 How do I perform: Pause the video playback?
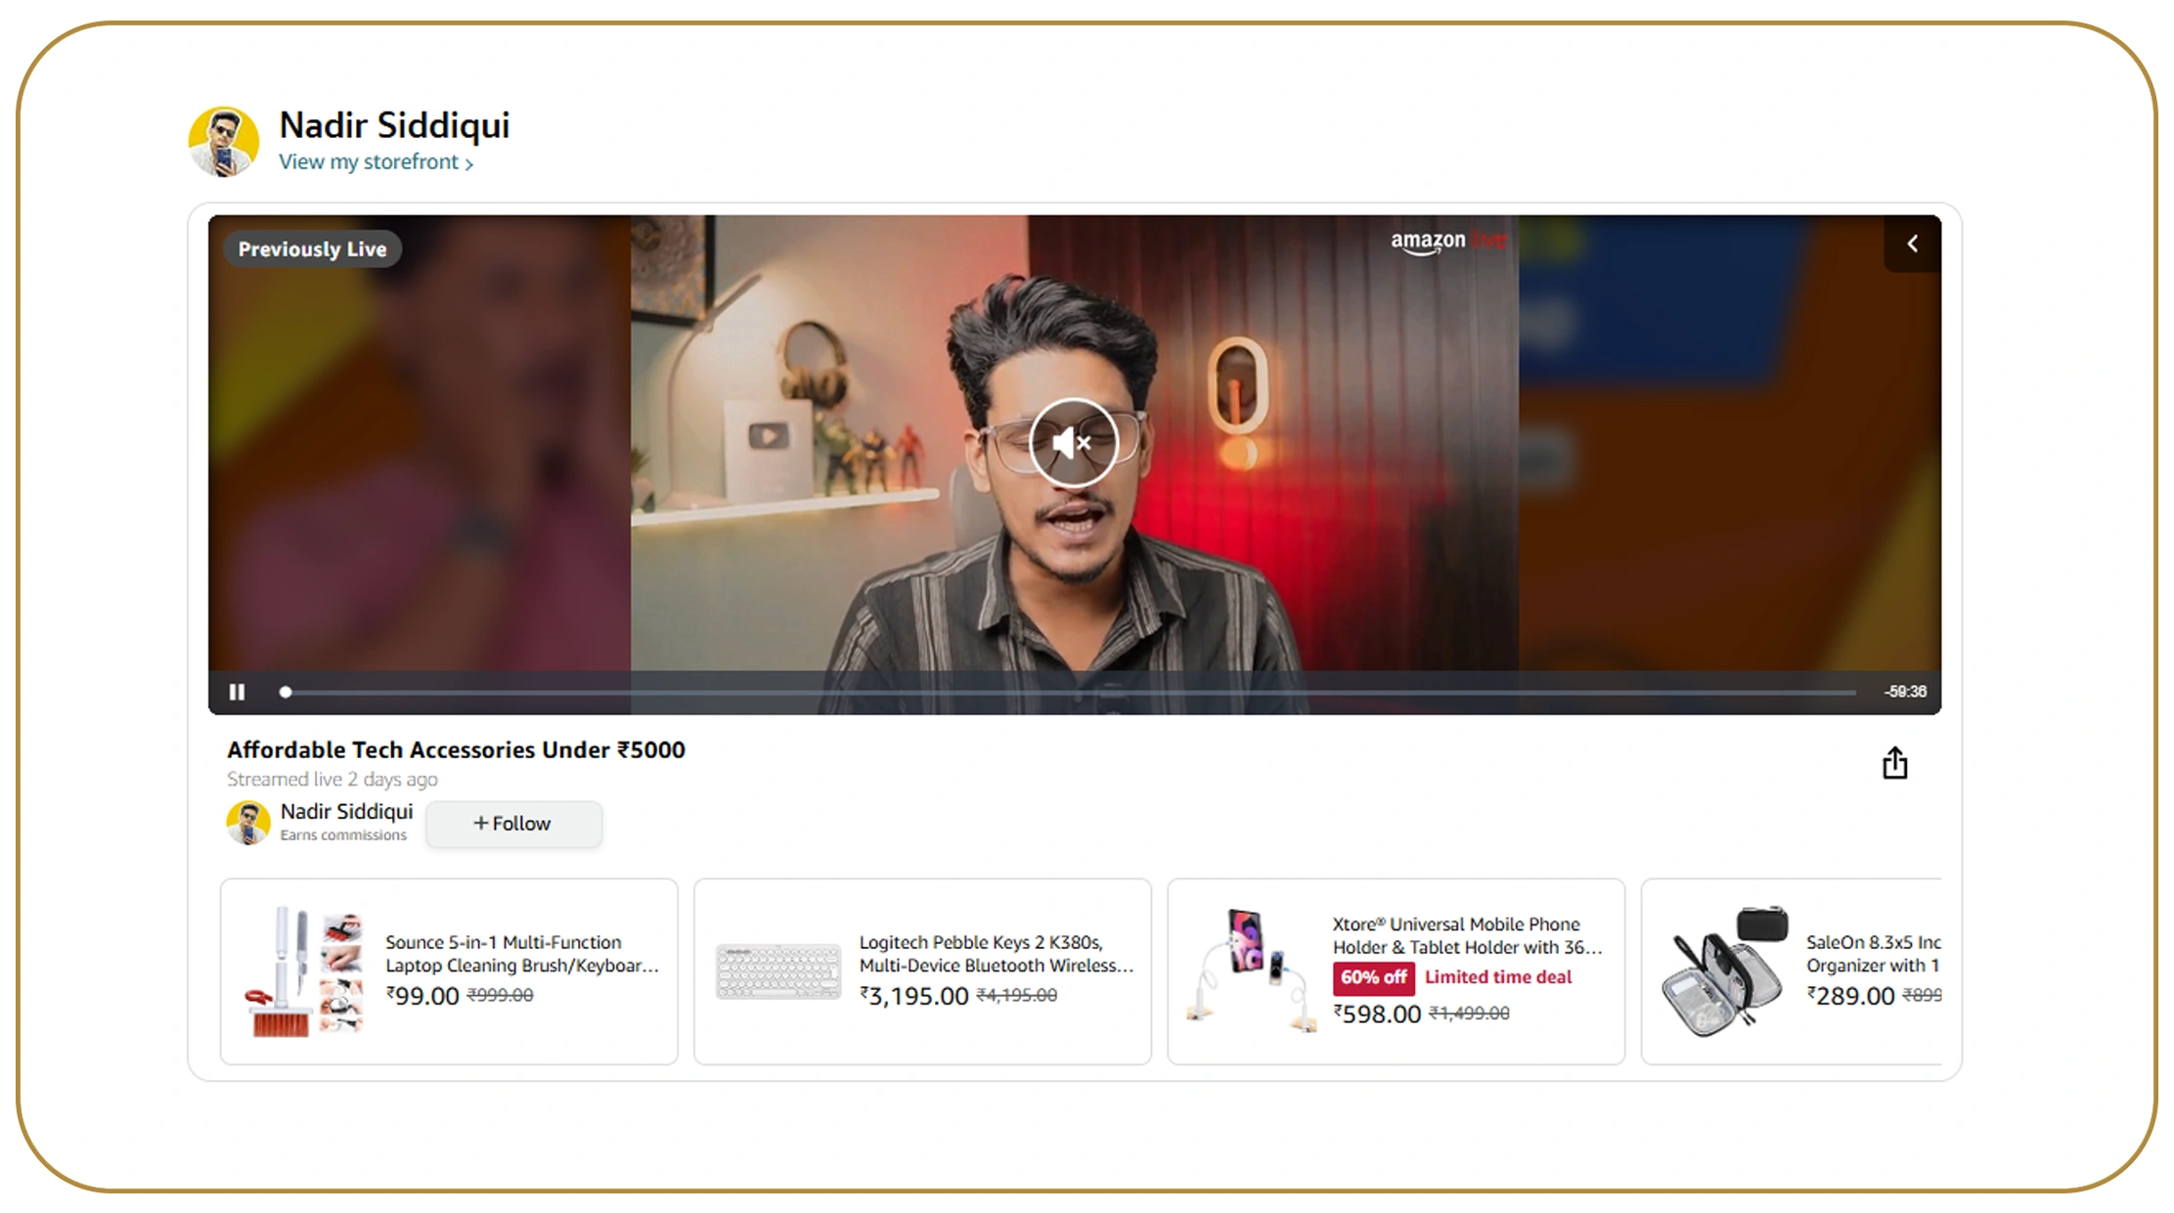pyautogui.click(x=237, y=692)
